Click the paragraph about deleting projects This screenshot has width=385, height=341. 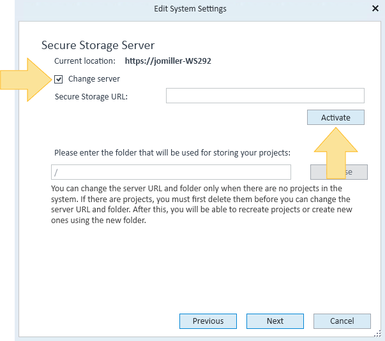[202, 204]
